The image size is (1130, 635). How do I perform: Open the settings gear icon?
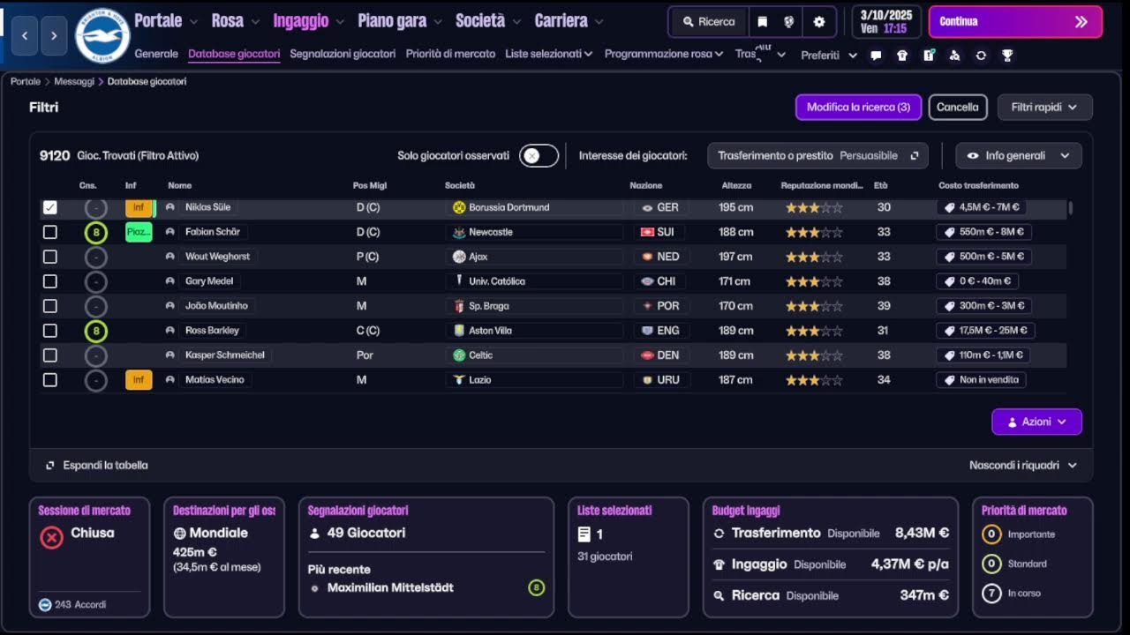pyautogui.click(x=819, y=22)
